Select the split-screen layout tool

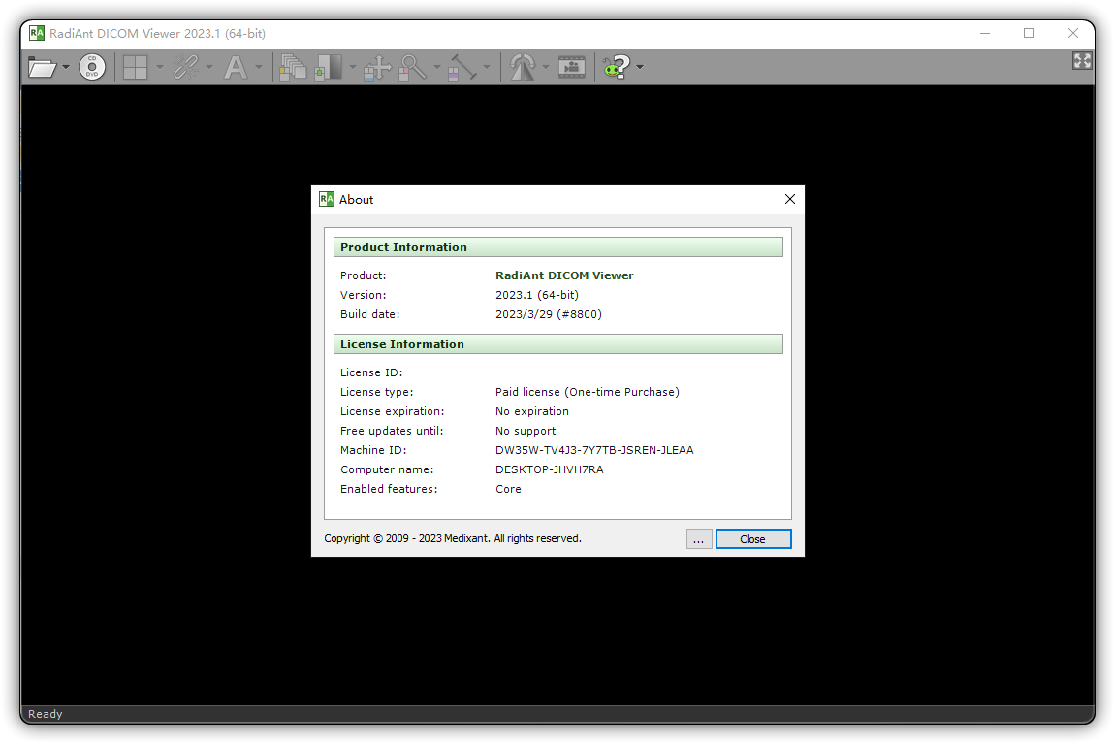tap(135, 68)
